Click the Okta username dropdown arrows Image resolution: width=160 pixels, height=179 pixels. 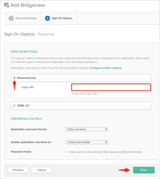tap(106, 129)
